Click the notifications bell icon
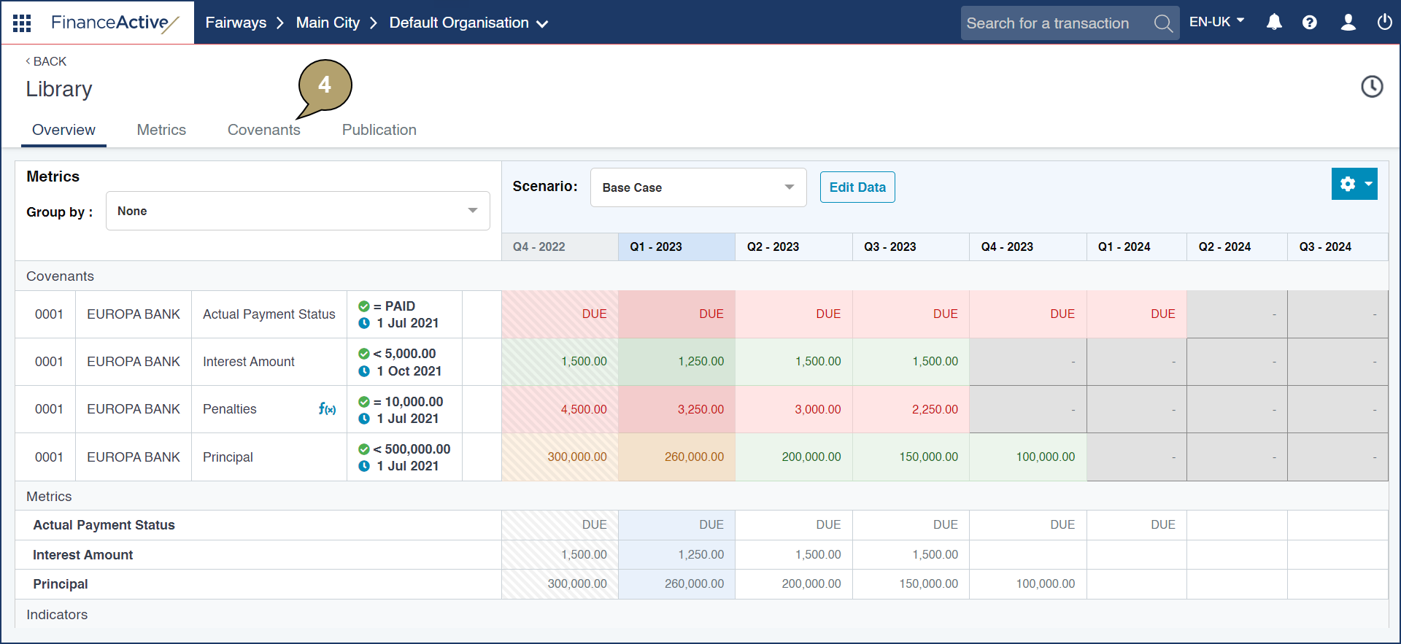1401x644 pixels. (x=1274, y=23)
